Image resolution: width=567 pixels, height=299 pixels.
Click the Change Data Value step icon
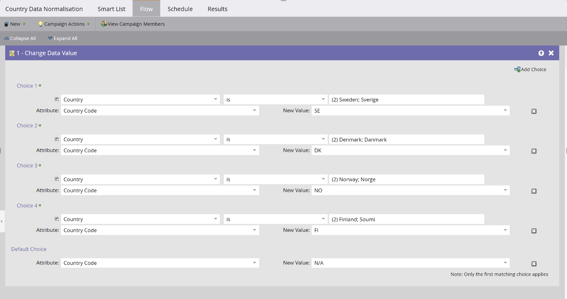point(12,53)
